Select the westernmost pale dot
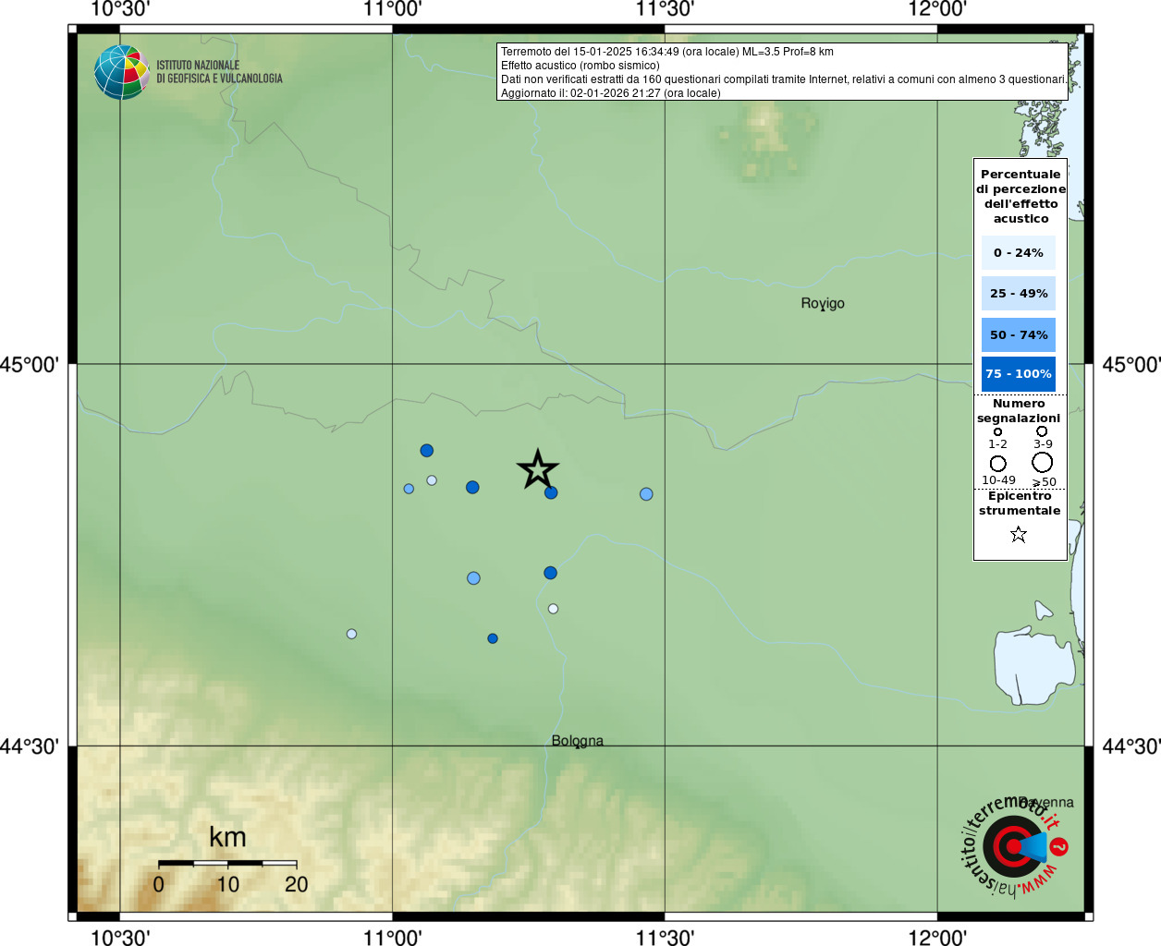Viewport: 1161px width, 946px height. pyautogui.click(x=351, y=634)
